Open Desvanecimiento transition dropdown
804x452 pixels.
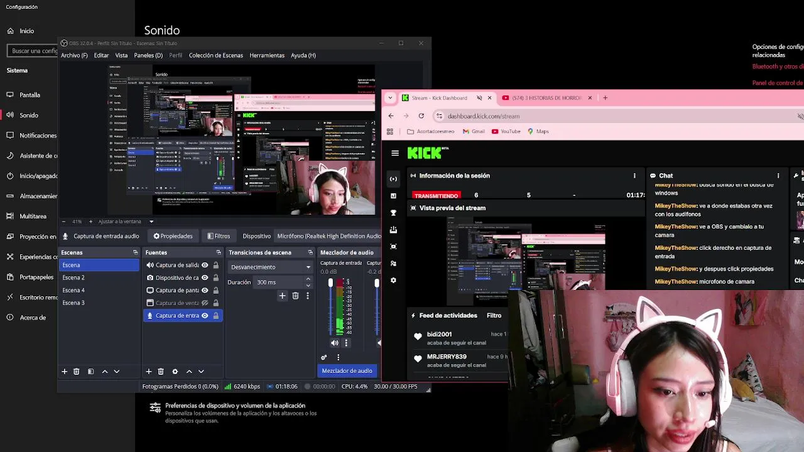271,267
